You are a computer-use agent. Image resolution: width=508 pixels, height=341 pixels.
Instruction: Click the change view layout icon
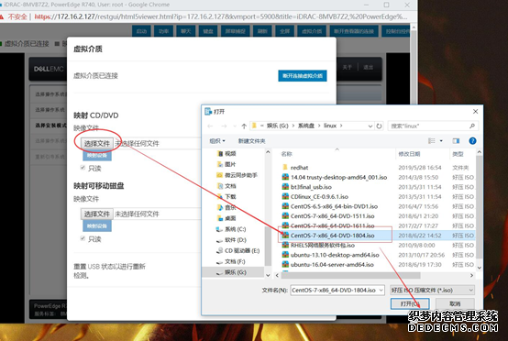[x=432, y=141]
